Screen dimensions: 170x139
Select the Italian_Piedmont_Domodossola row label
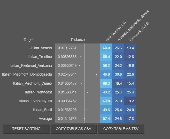pyautogui.click(x=27, y=74)
